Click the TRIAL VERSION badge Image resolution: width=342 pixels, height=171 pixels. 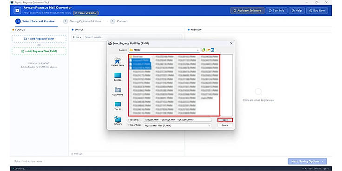[x=85, y=13]
